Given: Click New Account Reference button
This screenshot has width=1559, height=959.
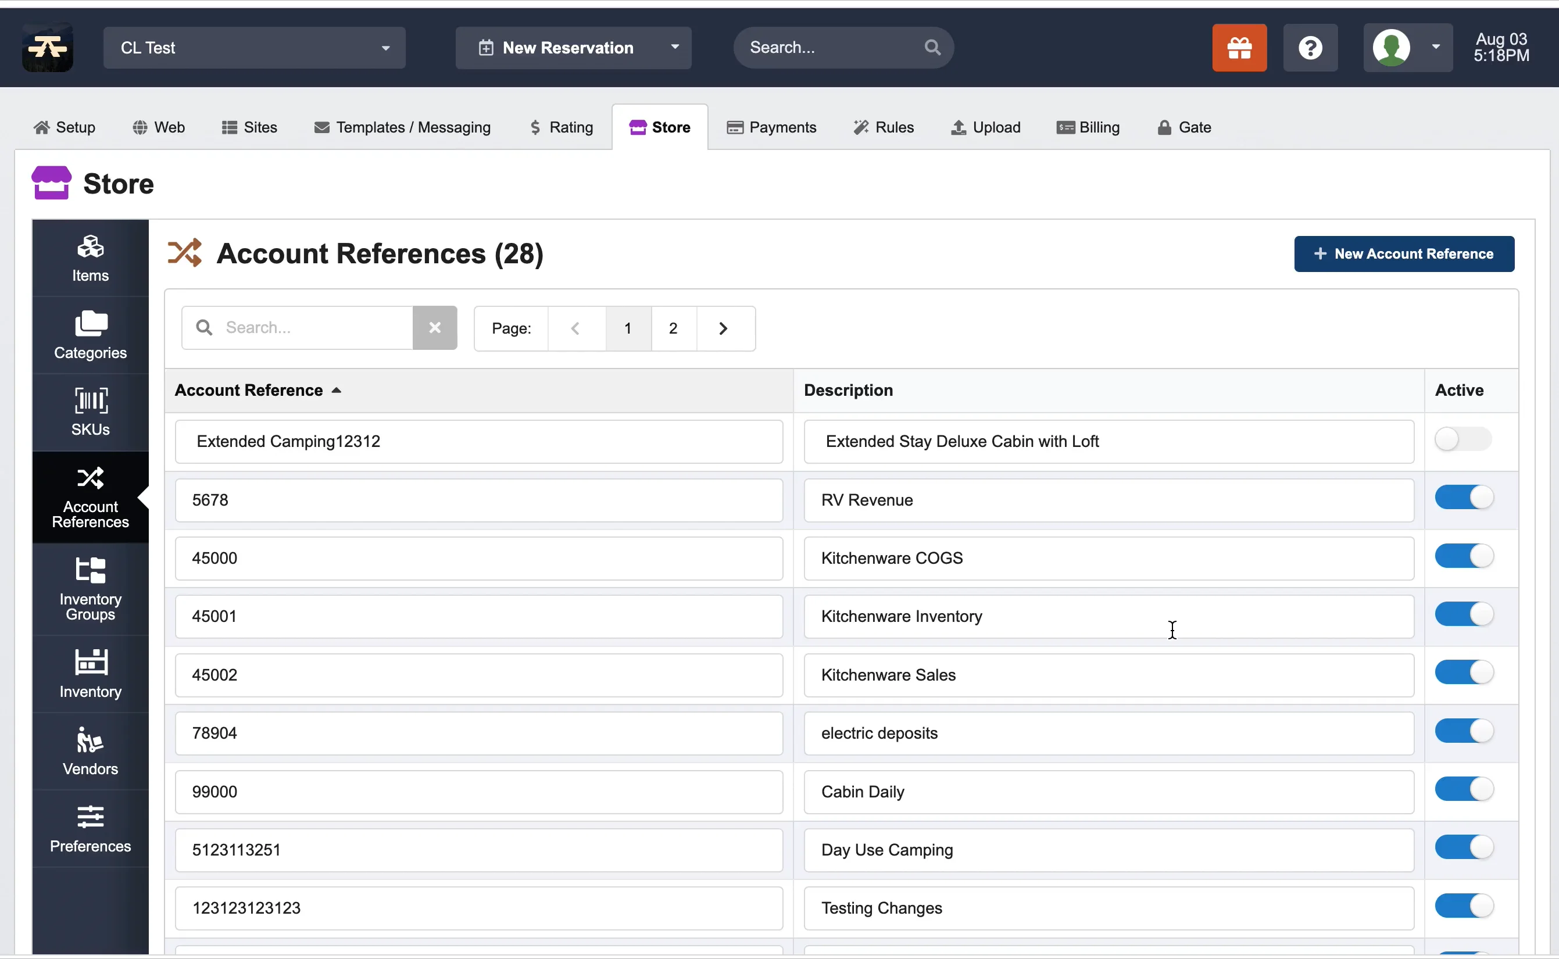Looking at the screenshot, I should tap(1403, 254).
